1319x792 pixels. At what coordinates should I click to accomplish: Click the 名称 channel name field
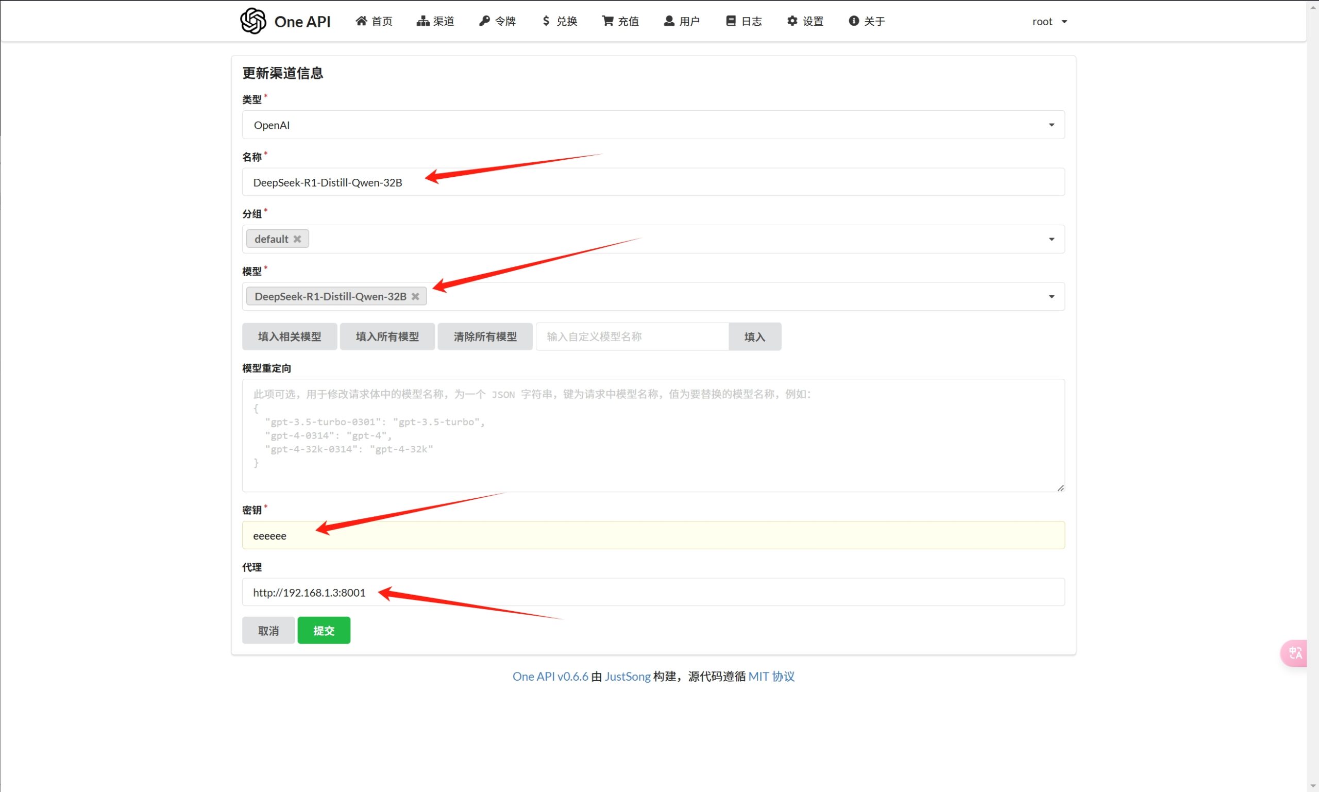653,182
